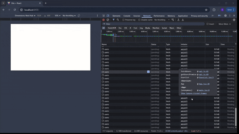Clear the network log
This screenshot has height=134, width=239.
(x=108, y=20)
